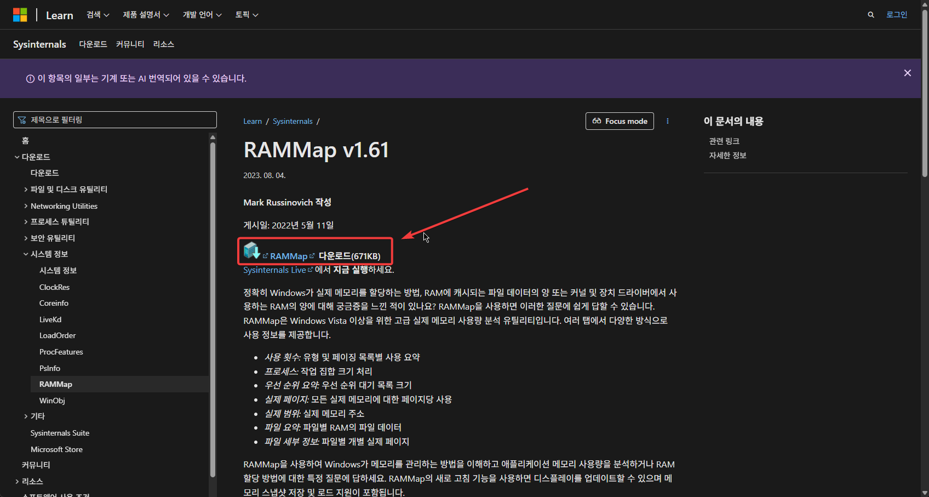Viewport: 929px width, 497px height.
Task: Expand the Networking Utilities node
Action: [x=26, y=206]
